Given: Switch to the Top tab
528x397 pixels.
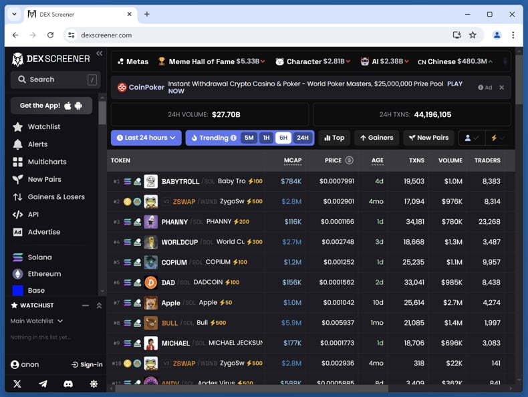Looking at the screenshot, I should point(334,138).
